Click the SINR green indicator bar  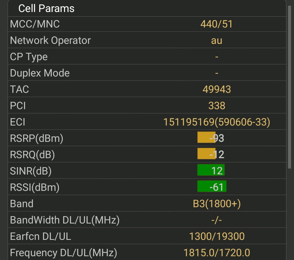pos(211,170)
